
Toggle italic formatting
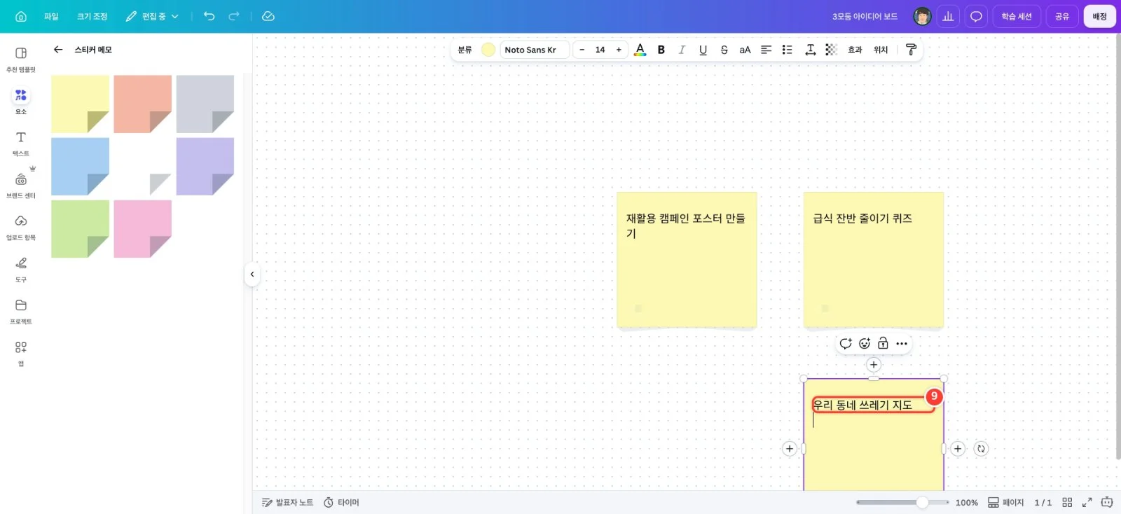(x=682, y=50)
